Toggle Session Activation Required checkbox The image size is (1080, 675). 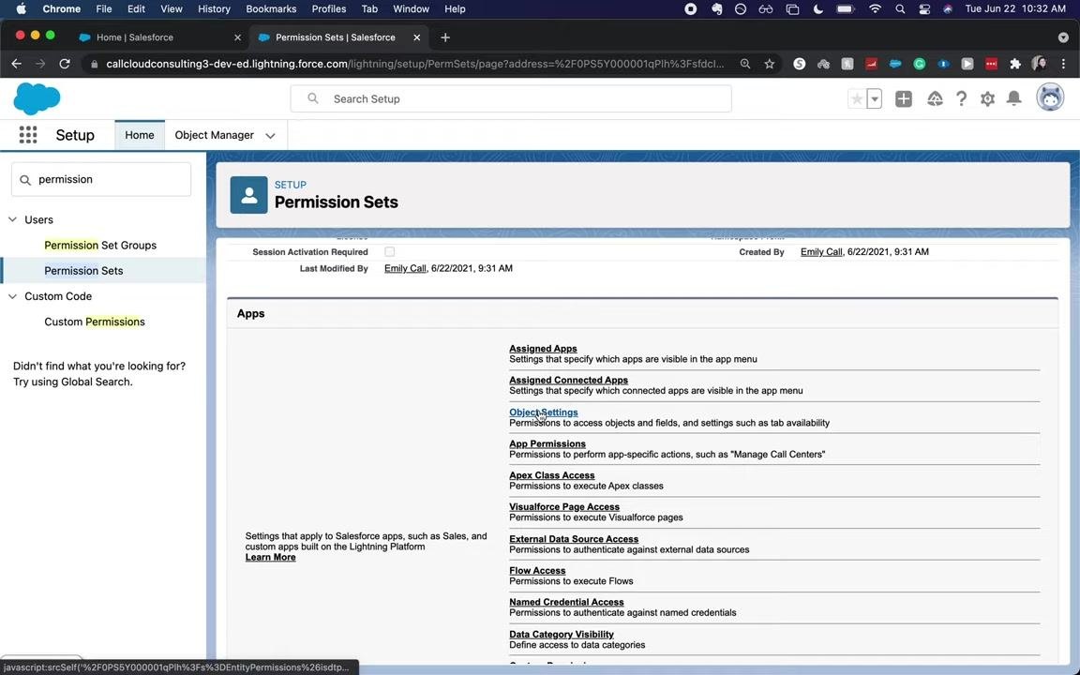[x=390, y=252]
